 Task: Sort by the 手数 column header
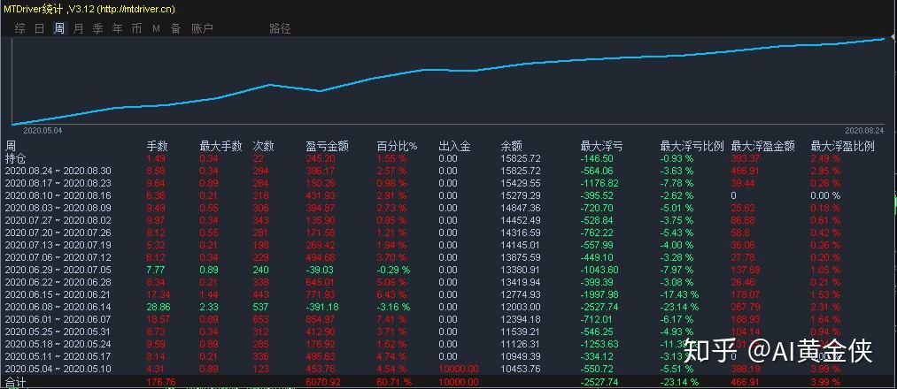(x=158, y=146)
